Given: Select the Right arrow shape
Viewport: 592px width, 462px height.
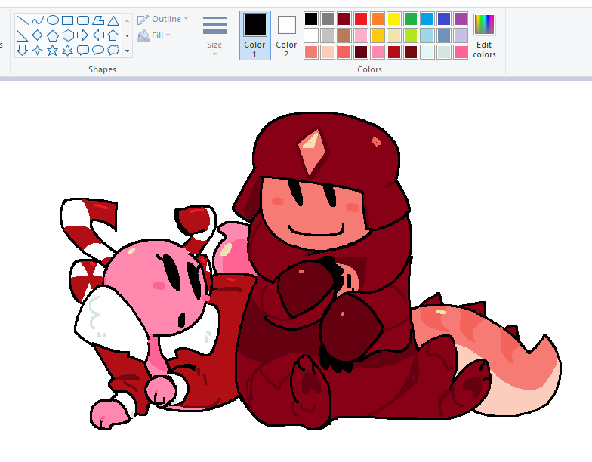Looking at the screenshot, I should [x=83, y=35].
